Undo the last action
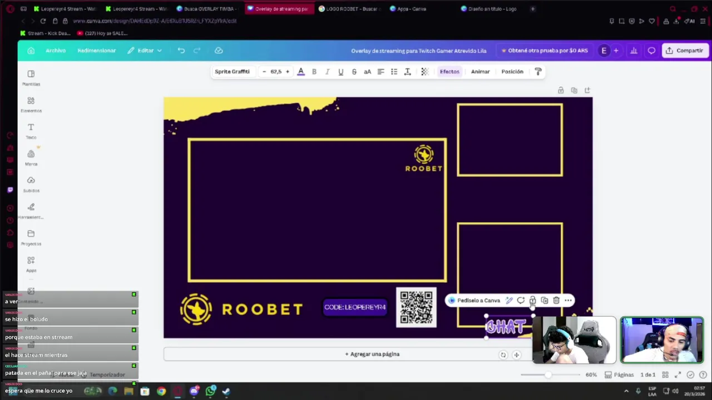 coord(181,51)
